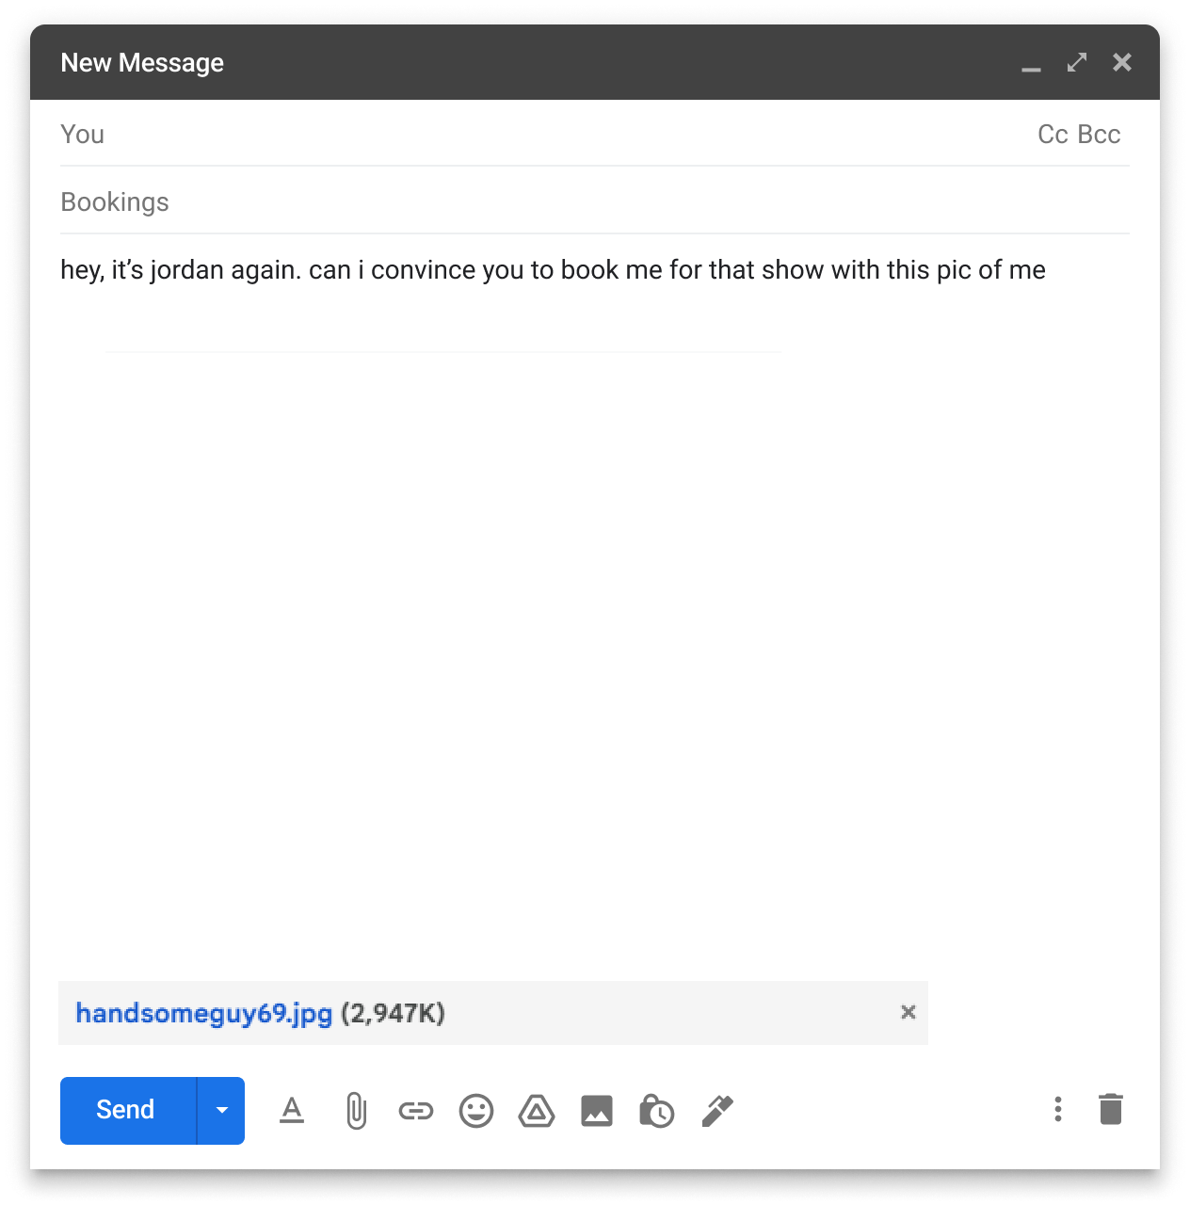Enable confidential mode
Image resolution: width=1190 pixels, height=1205 pixels.
click(657, 1112)
